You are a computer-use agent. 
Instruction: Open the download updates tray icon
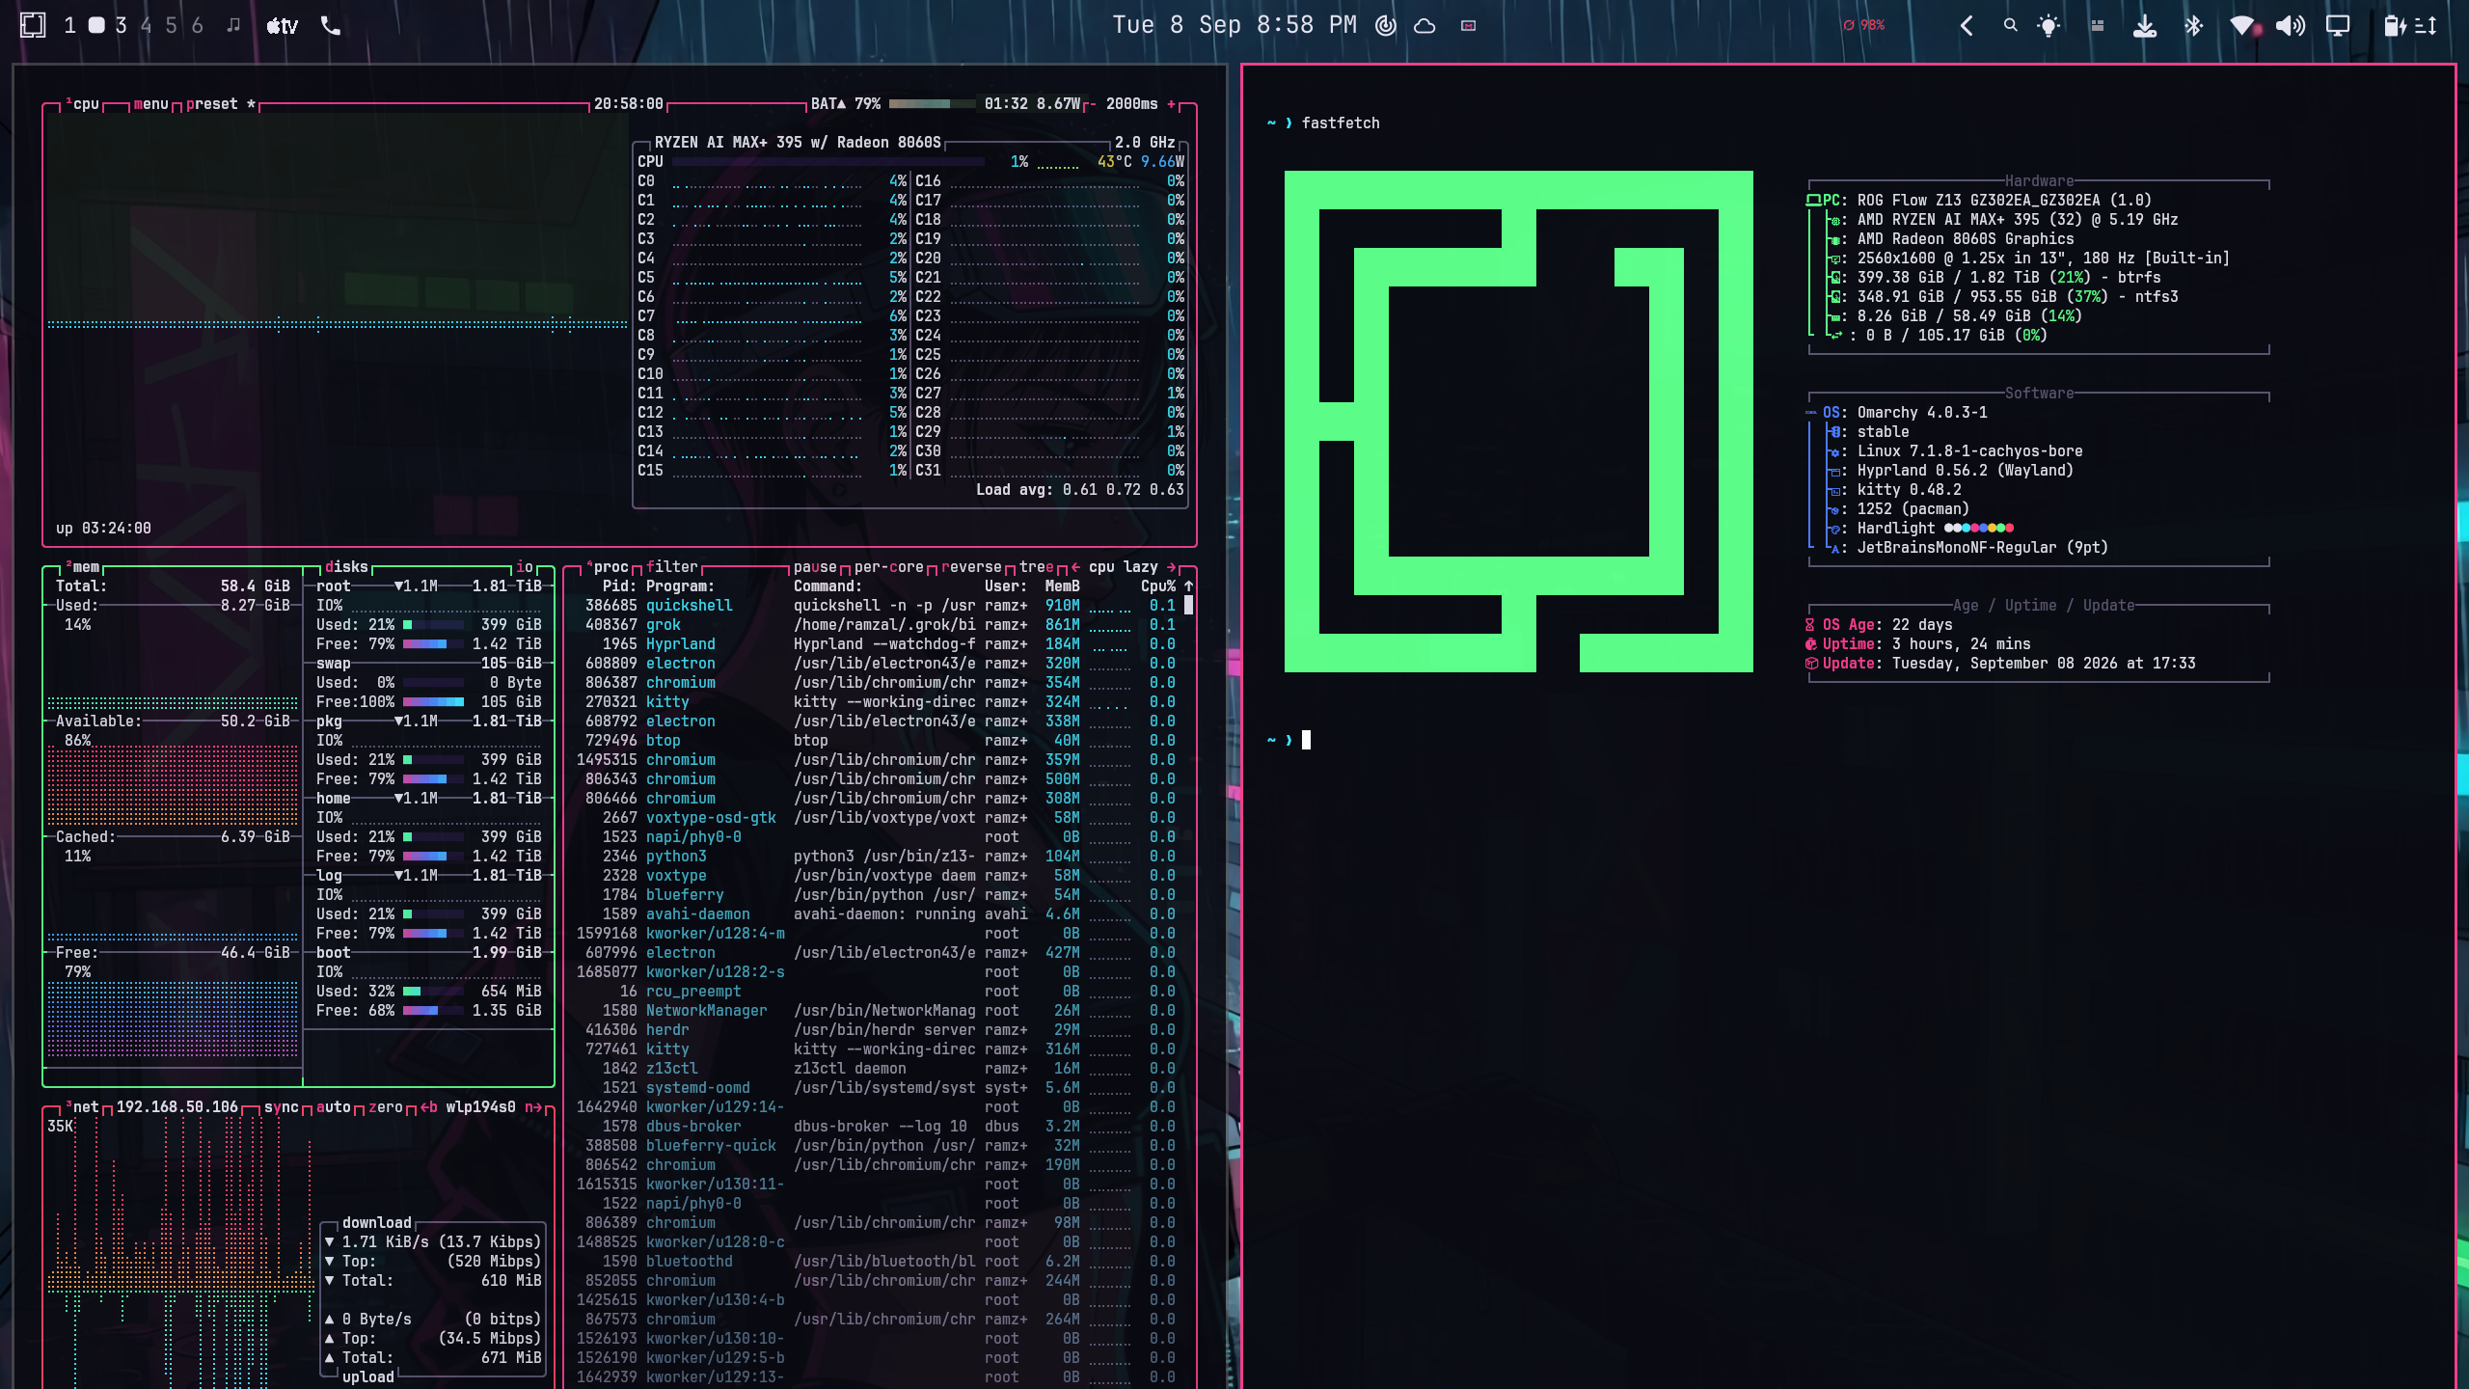pos(2144,26)
